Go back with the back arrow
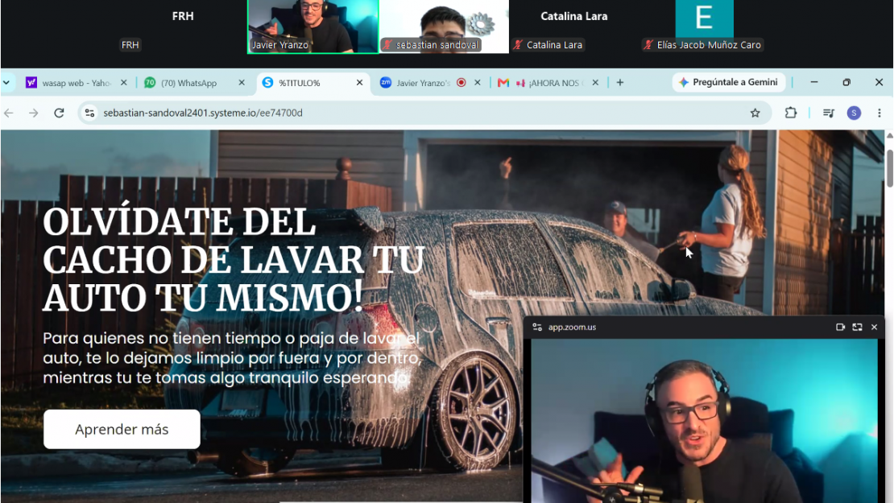The height and width of the screenshot is (503, 894). 9,113
